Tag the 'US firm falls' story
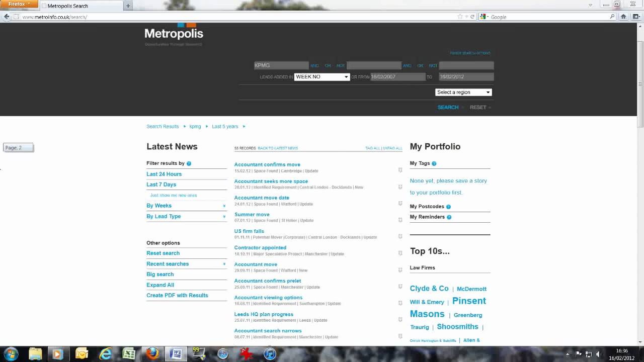Viewport: 644px width, 362px height. [x=400, y=236]
